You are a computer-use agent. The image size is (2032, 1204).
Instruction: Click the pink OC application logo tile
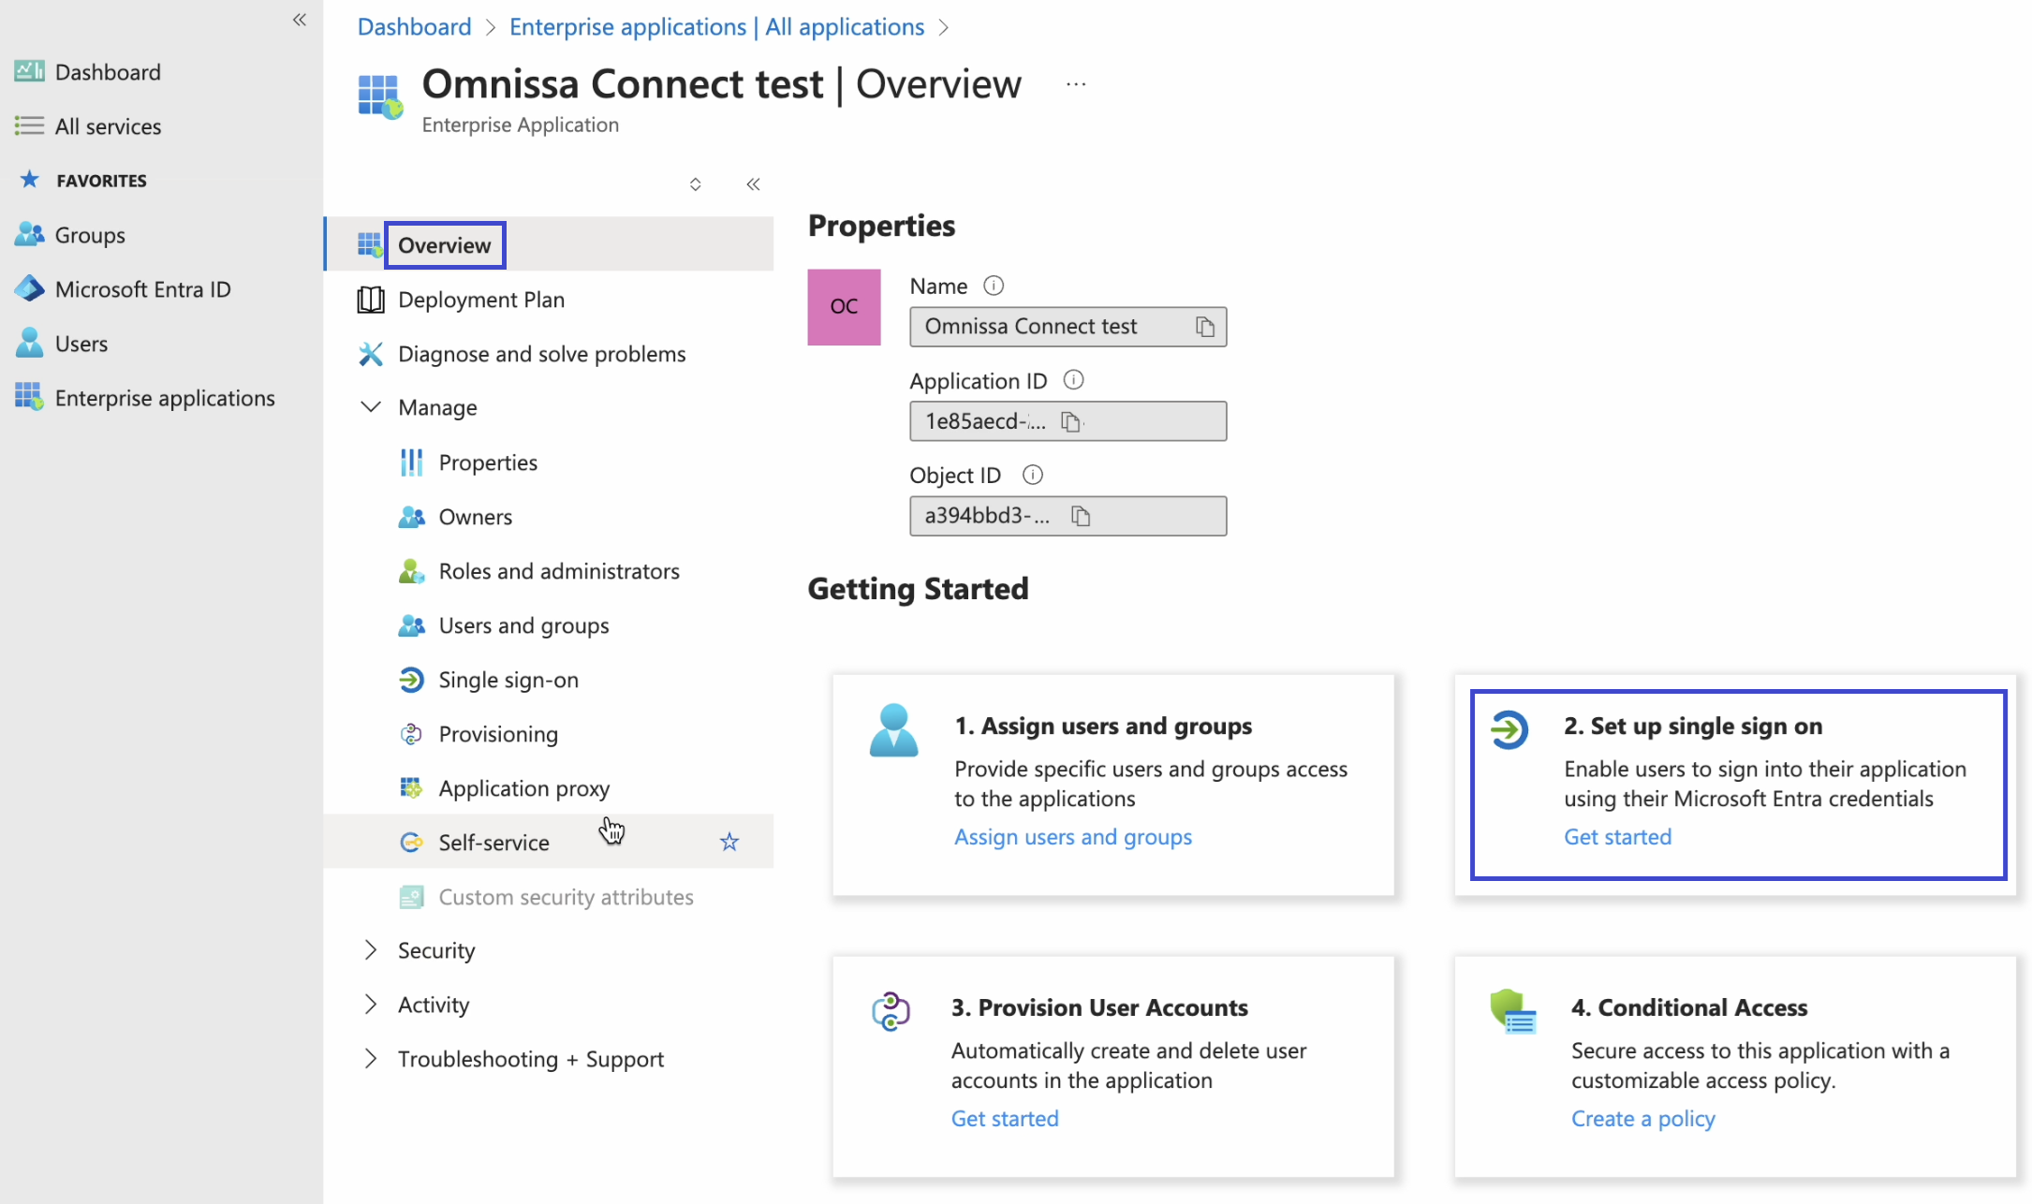[844, 307]
